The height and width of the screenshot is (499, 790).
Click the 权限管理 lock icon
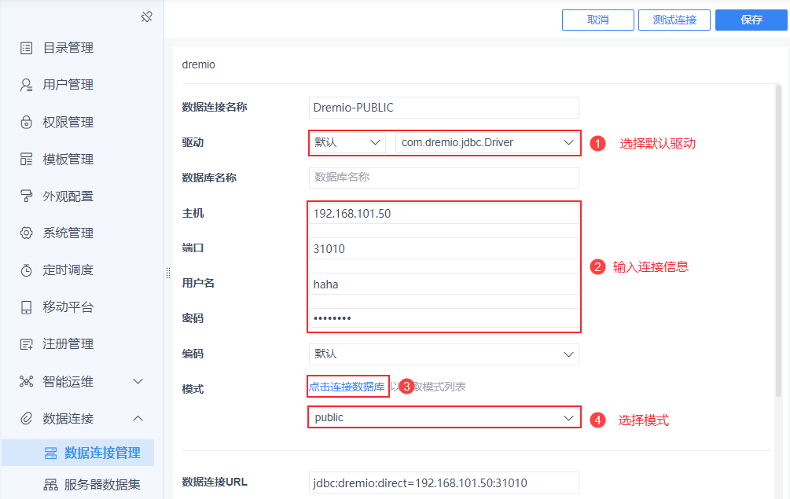point(26,122)
